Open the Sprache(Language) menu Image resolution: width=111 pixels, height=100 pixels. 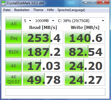click(71, 10)
